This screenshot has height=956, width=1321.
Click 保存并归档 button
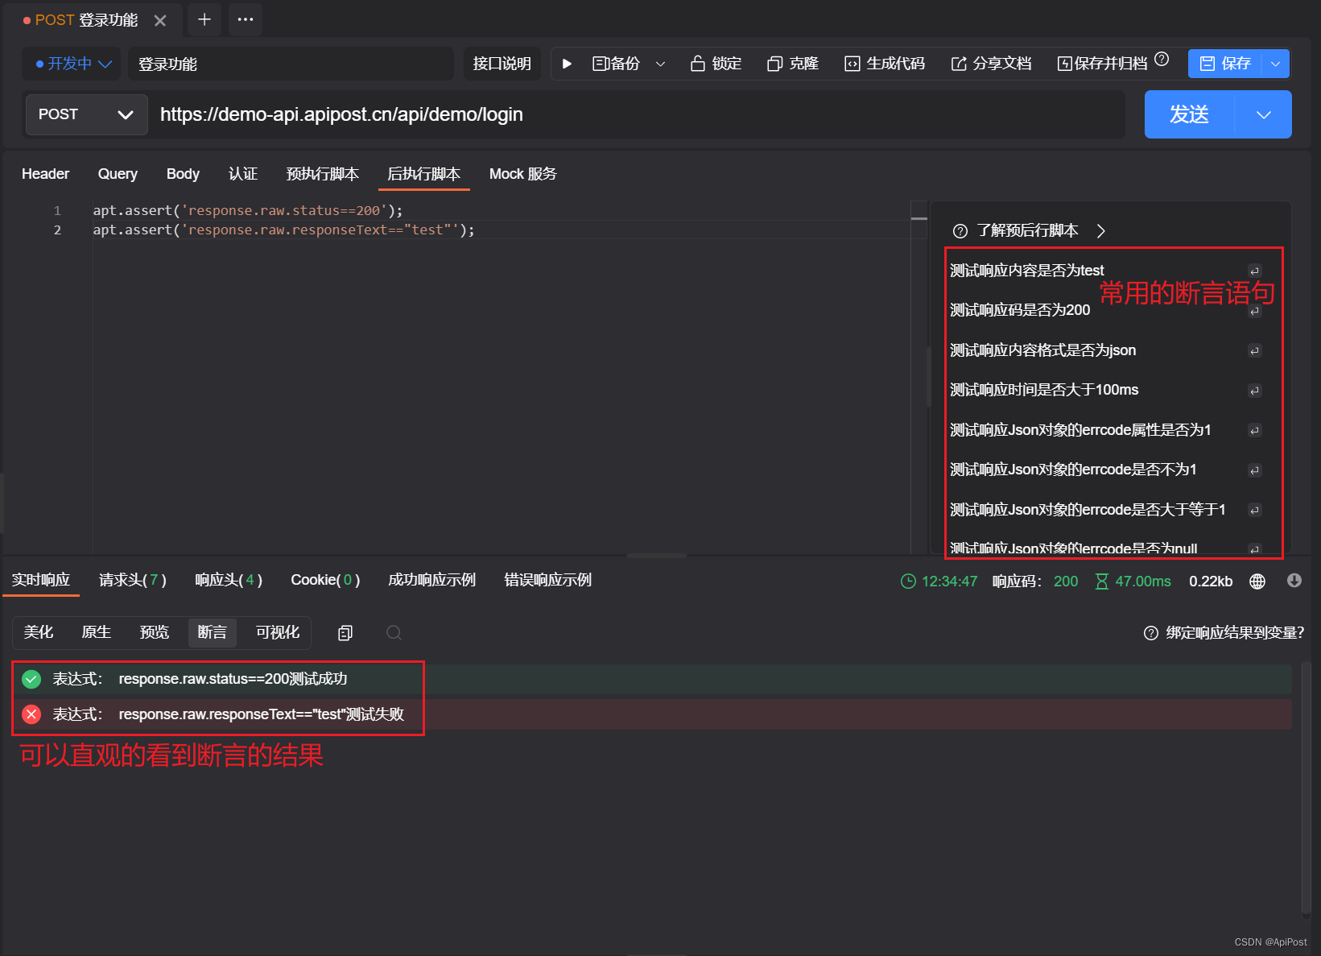click(1102, 64)
